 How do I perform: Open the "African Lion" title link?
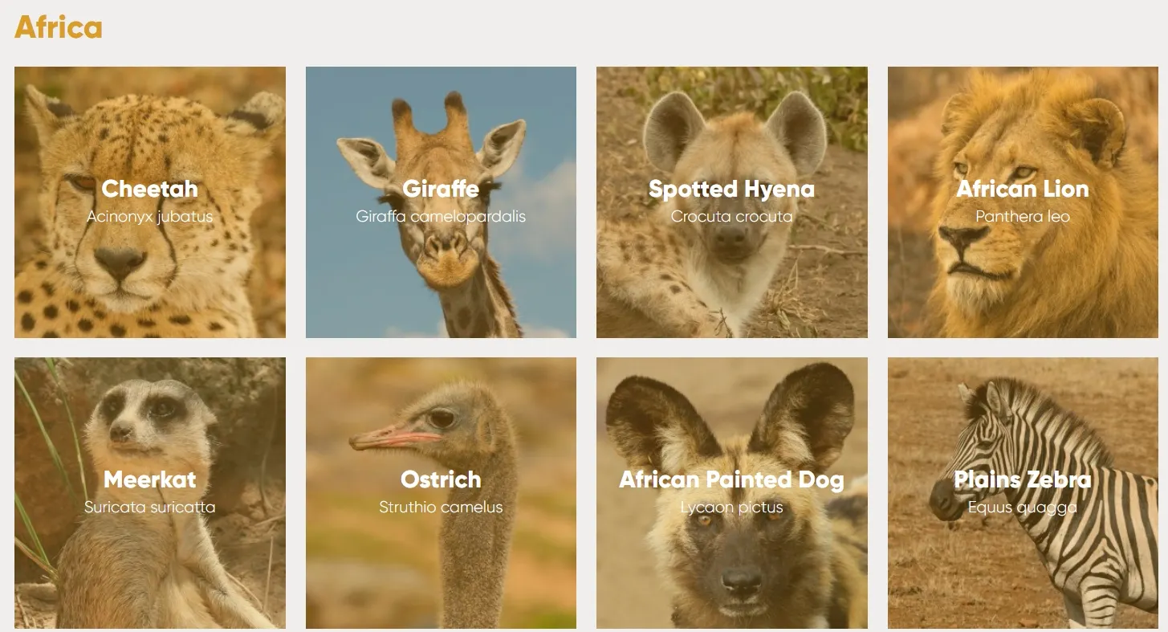point(1023,189)
